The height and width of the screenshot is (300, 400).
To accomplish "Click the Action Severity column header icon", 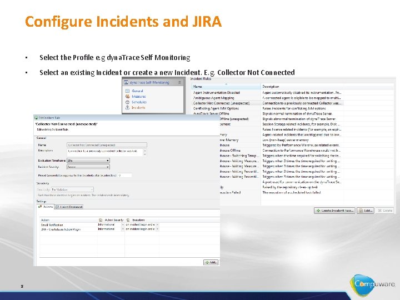I will coord(101,220).
